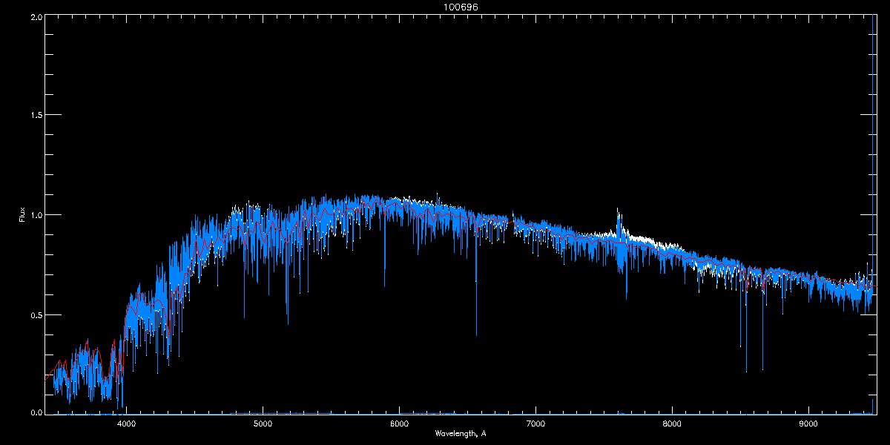Click the Flux y-axis label
890x445 pixels.
(x=22, y=214)
